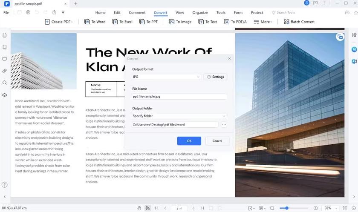Open the Specify folder dropdown
The image size is (358, 212).
[x=179, y=116]
